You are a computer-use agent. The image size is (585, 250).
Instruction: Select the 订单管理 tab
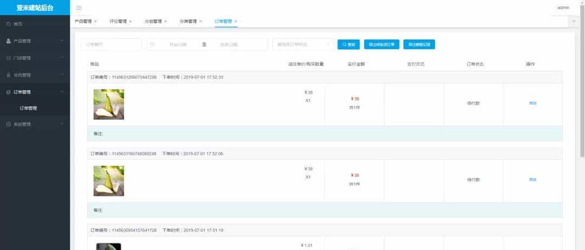pyautogui.click(x=223, y=22)
